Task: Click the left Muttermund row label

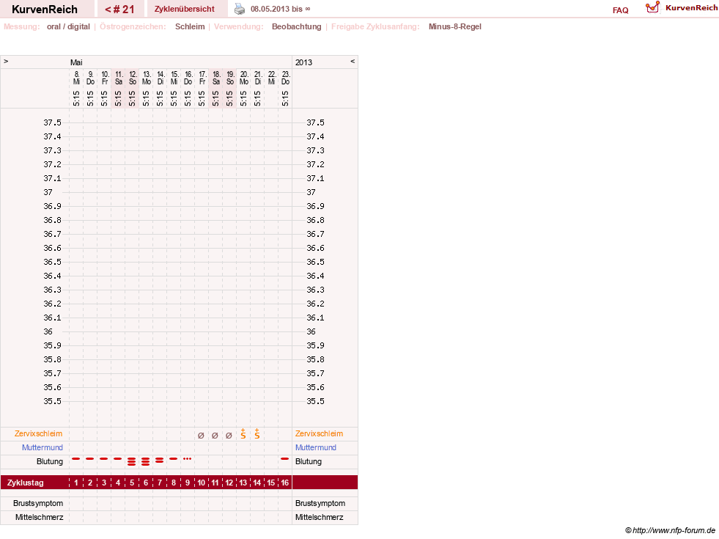Action: click(43, 447)
